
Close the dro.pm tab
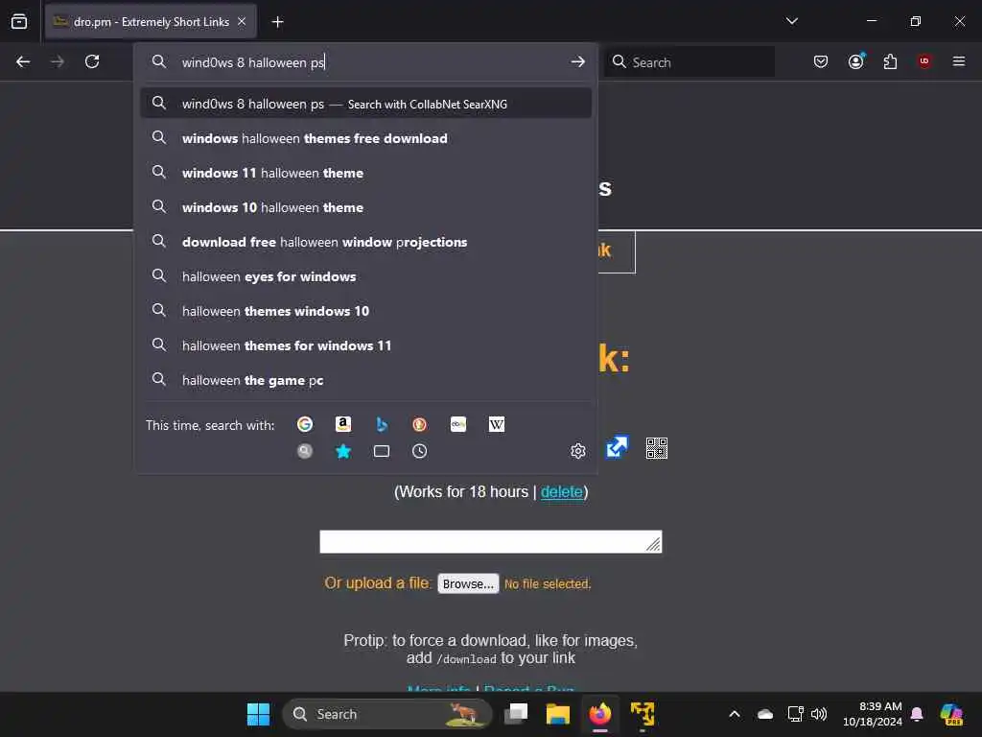pos(242,21)
